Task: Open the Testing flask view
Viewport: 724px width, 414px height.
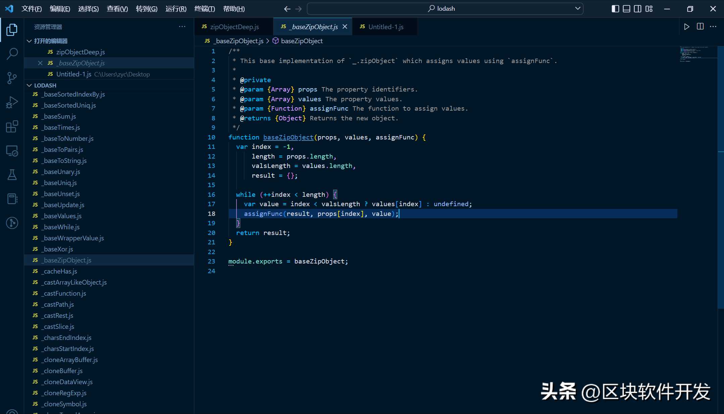Action: click(x=12, y=175)
